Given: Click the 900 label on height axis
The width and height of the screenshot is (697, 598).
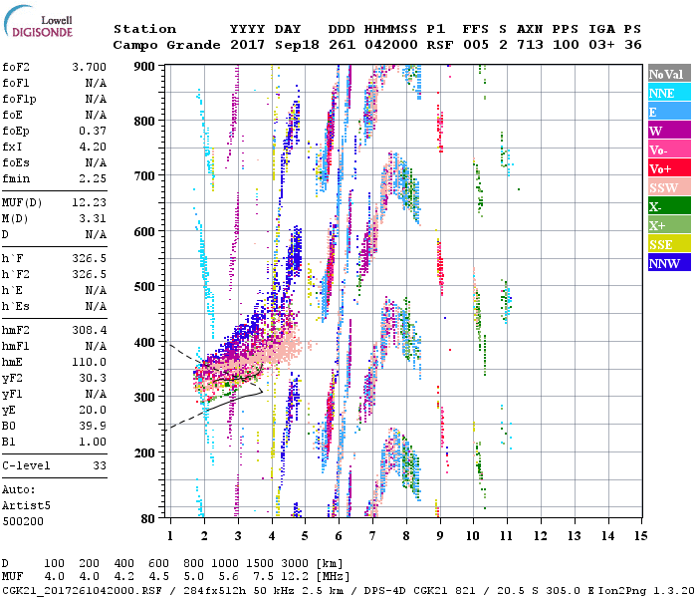Looking at the screenshot, I should [x=146, y=66].
